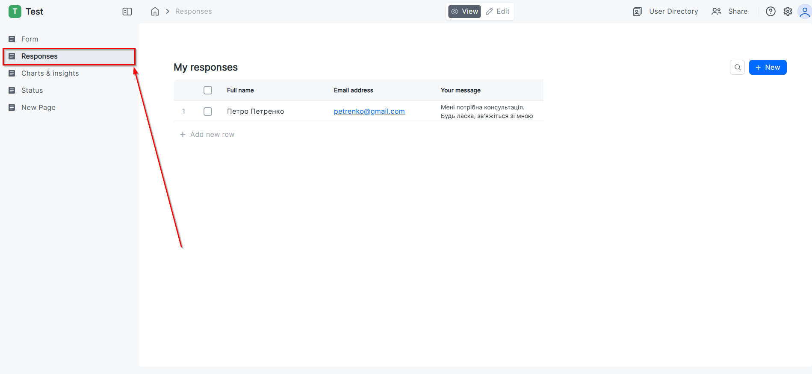Click the Charts & insights page icon

pyautogui.click(x=12, y=74)
